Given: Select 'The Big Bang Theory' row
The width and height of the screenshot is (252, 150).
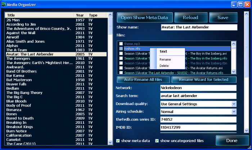Looking at the screenshot, I should (56, 93).
